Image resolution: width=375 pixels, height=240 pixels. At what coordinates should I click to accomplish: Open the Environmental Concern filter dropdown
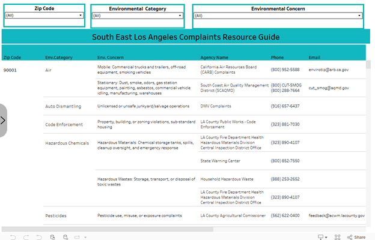click(278, 16)
